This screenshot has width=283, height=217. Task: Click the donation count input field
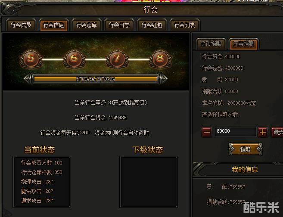[x=235, y=132]
